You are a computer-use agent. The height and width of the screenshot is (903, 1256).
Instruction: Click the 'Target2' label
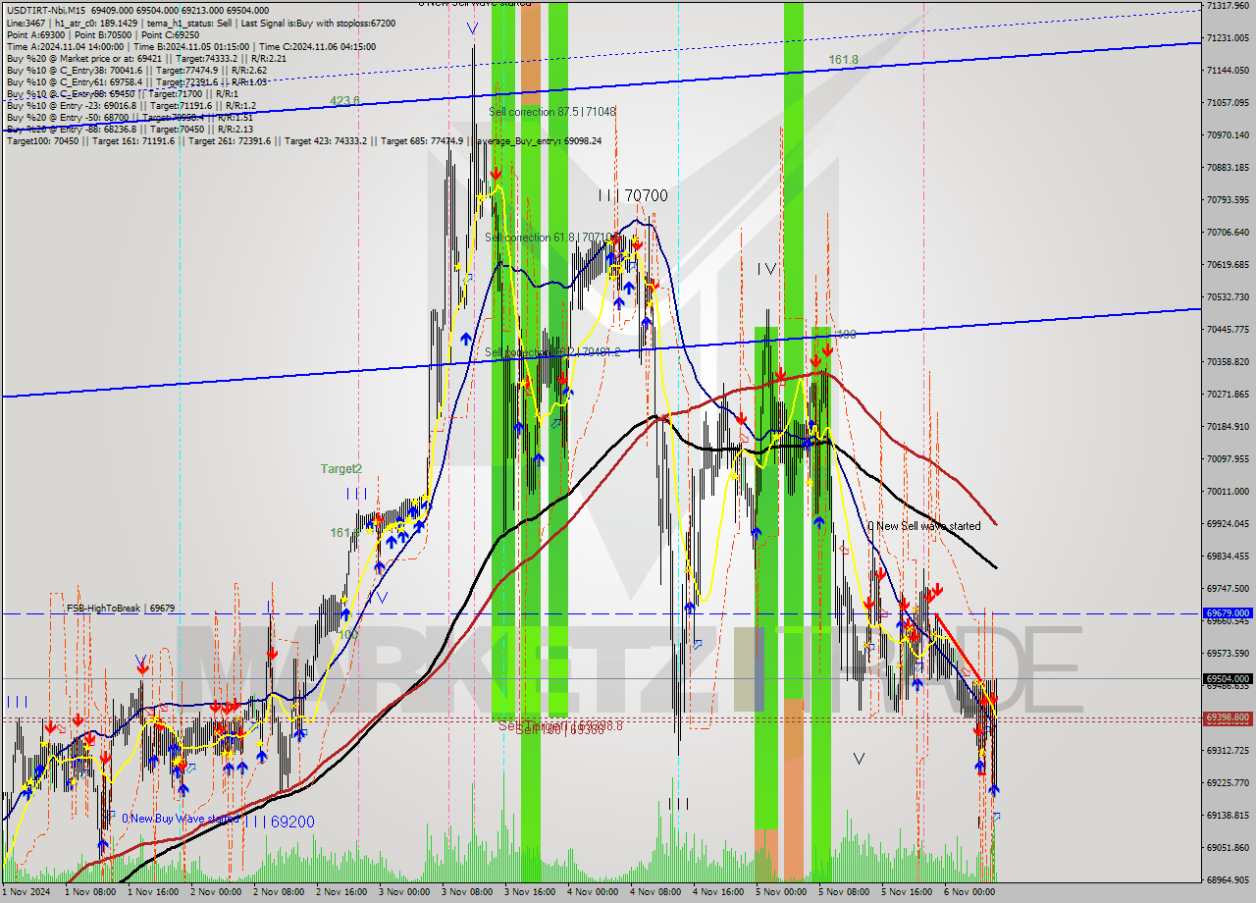click(340, 469)
